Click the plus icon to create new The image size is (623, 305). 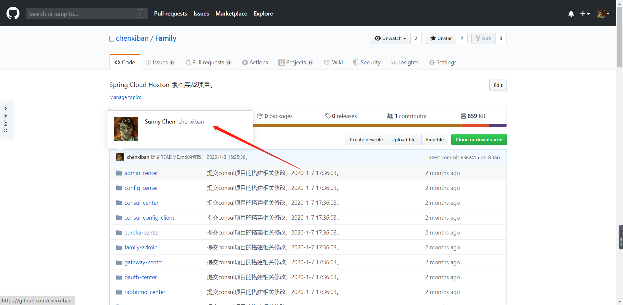click(x=583, y=14)
